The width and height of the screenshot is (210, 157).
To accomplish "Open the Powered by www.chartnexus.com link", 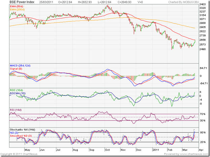I will (x=186, y=154).
